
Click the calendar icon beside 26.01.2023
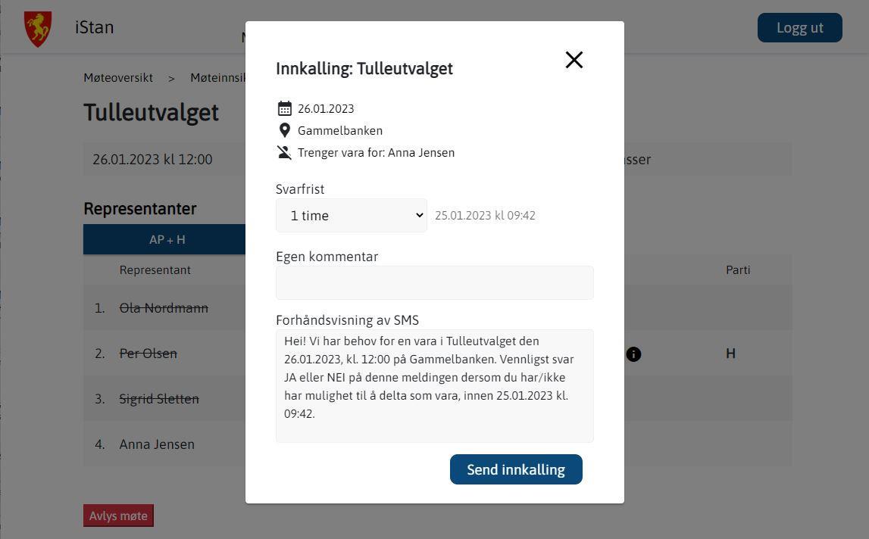(284, 108)
